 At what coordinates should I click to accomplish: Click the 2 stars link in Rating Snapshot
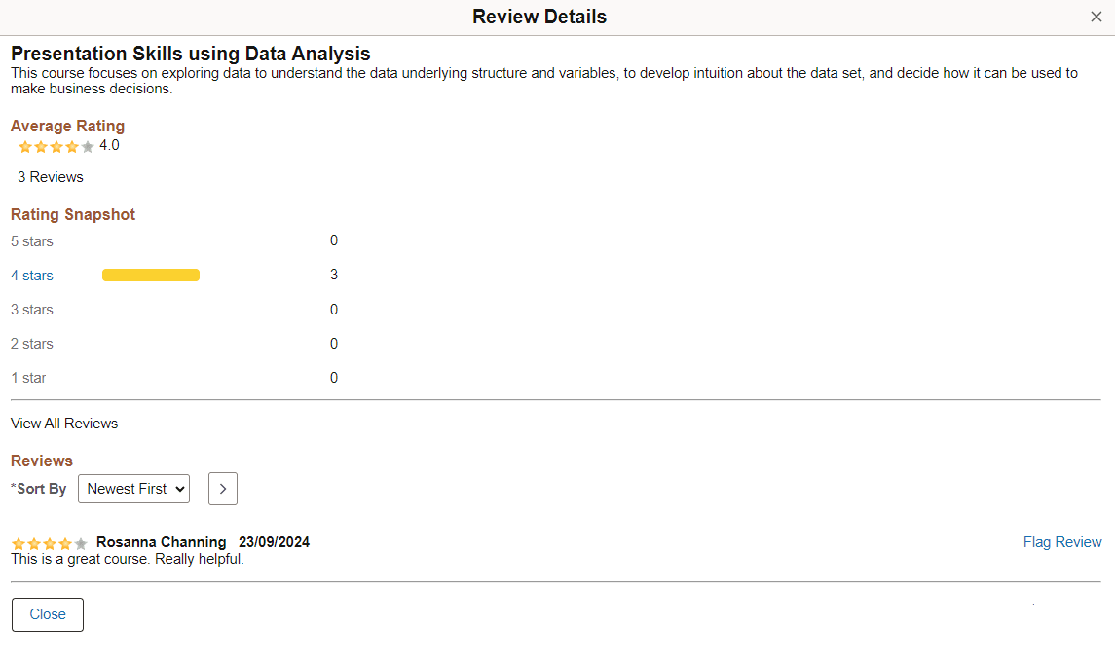(32, 344)
